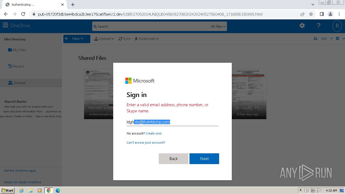
Task: Open Can't access your account link
Action: (x=146, y=143)
